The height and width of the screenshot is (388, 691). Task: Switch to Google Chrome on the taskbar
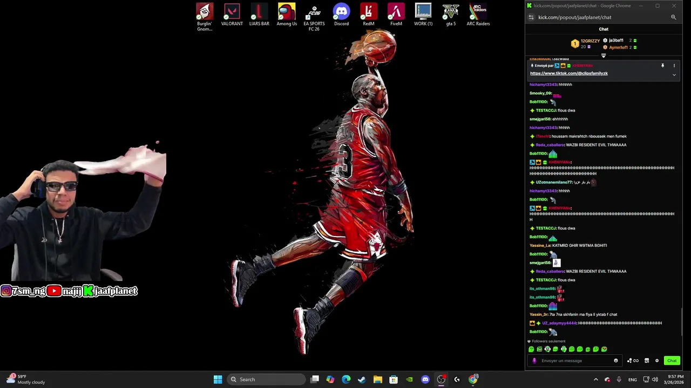473,379
